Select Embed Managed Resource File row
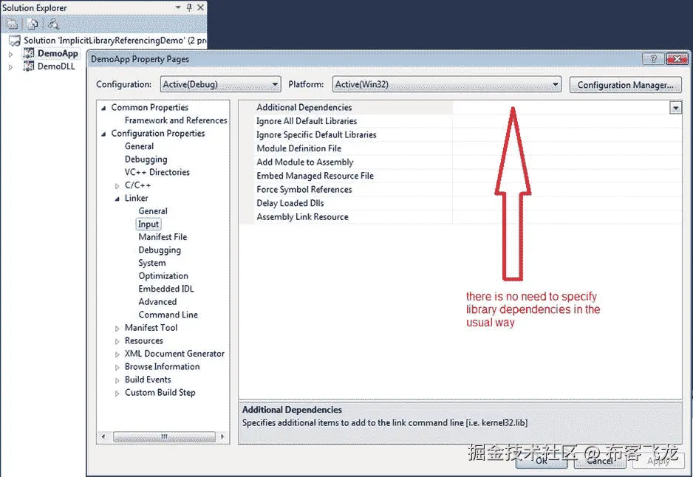Viewport: 693px width, 477px height. tap(461, 176)
